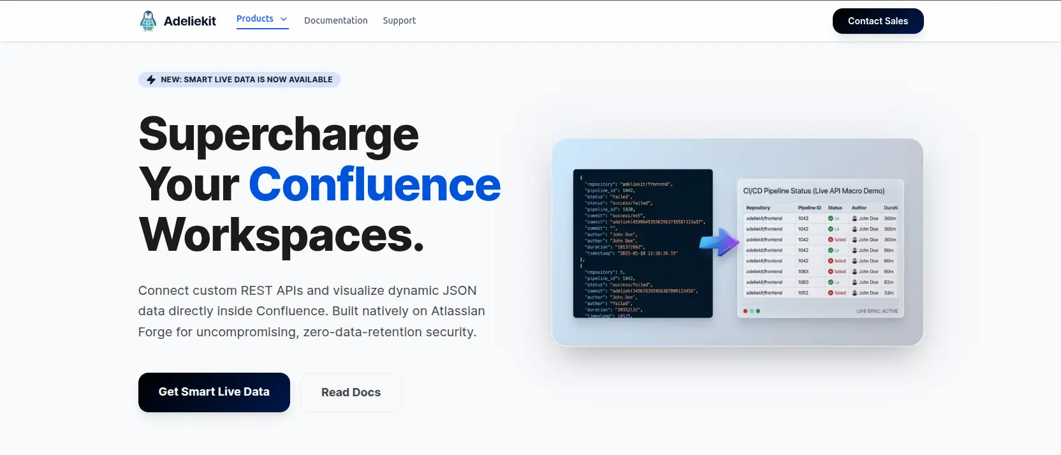Click the CI/CD Pipeline Status table preview

pos(821,248)
